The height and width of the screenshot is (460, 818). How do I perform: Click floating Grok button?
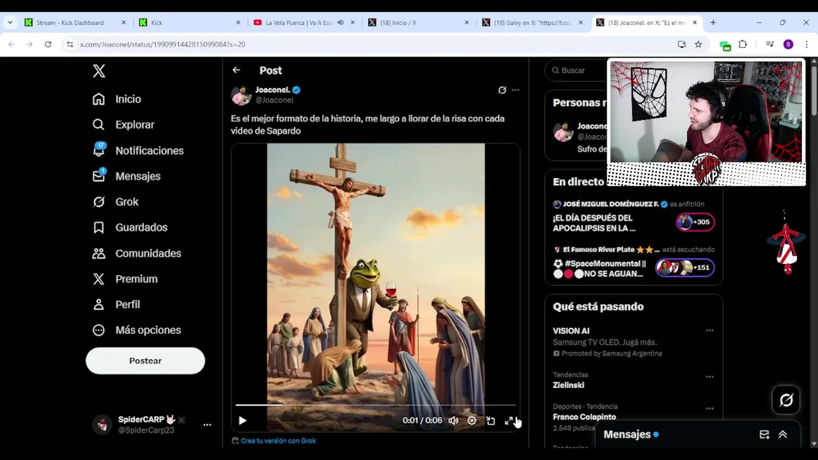pyautogui.click(x=786, y=400)
